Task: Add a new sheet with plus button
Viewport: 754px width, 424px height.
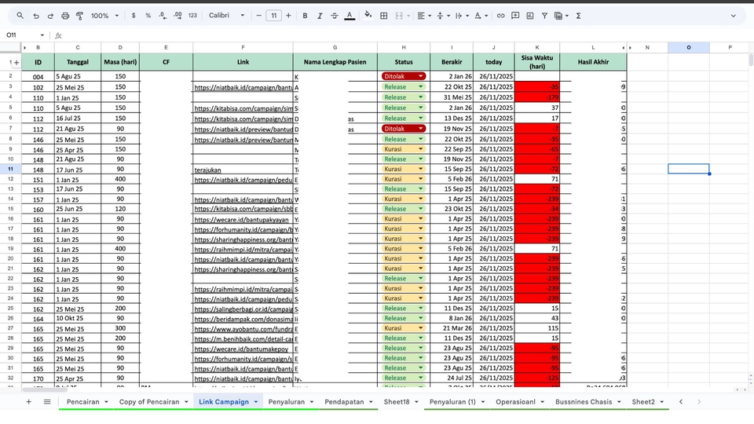Action: pos(29,402)
